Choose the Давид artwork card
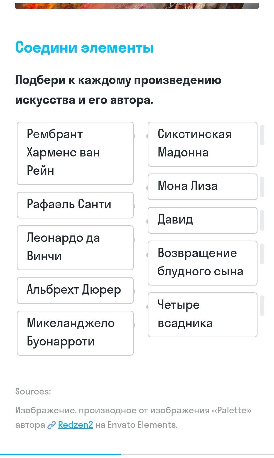Image resolution: width=274 pixels, height=458 pixels. pyautogui.click(x=202, y=220)
